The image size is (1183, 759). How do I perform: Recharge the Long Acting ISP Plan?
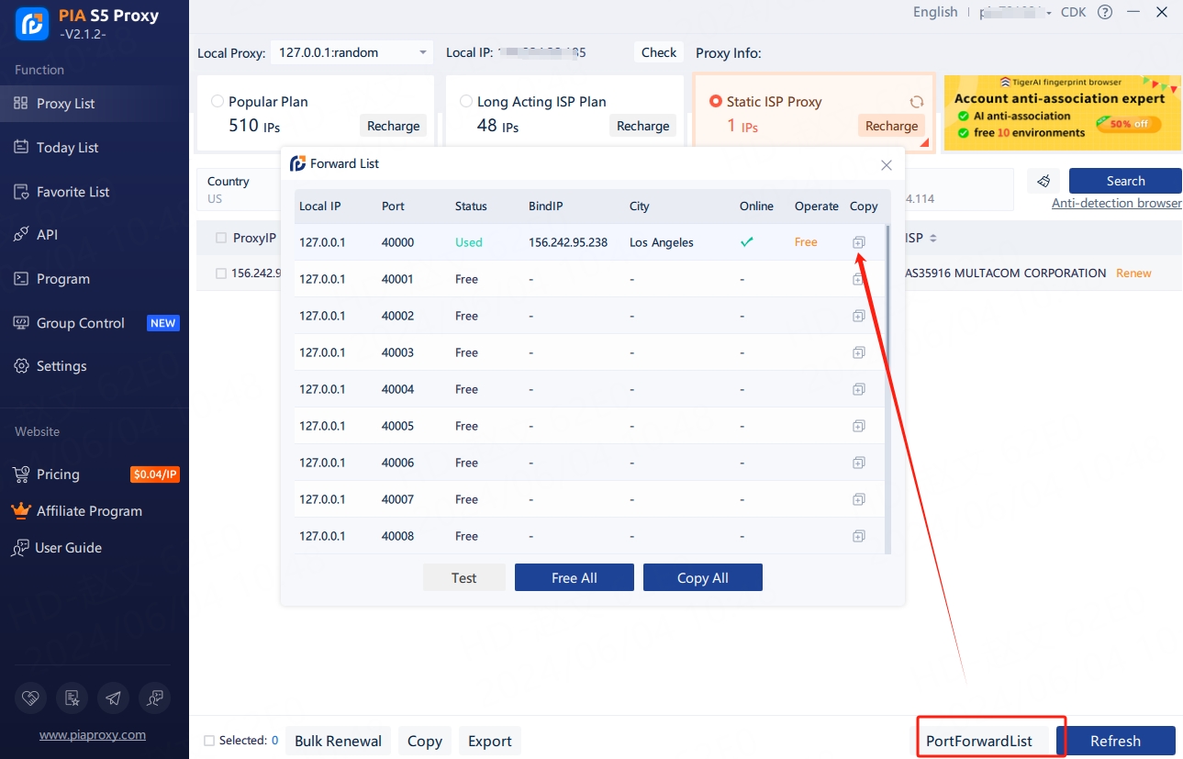(642, 126)
